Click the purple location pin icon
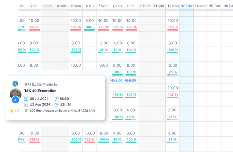 (x=26, y=111)
